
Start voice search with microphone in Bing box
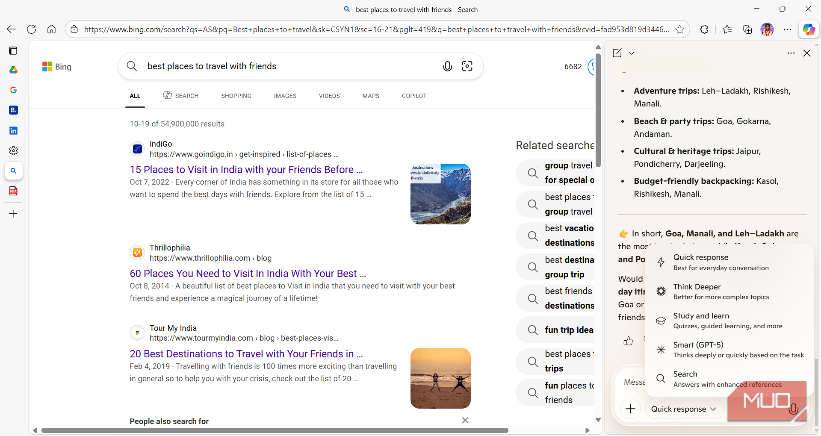pos(447,66)
